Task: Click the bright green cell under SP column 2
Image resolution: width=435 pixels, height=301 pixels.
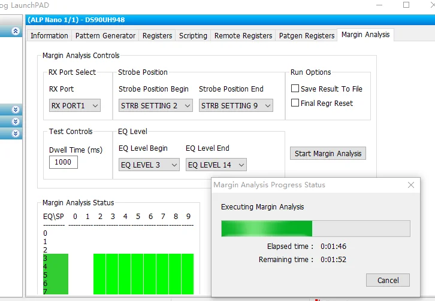Action: tap(99, 274)
